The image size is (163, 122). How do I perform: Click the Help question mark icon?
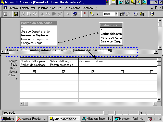pyautogui.click(x=152, y=14)
